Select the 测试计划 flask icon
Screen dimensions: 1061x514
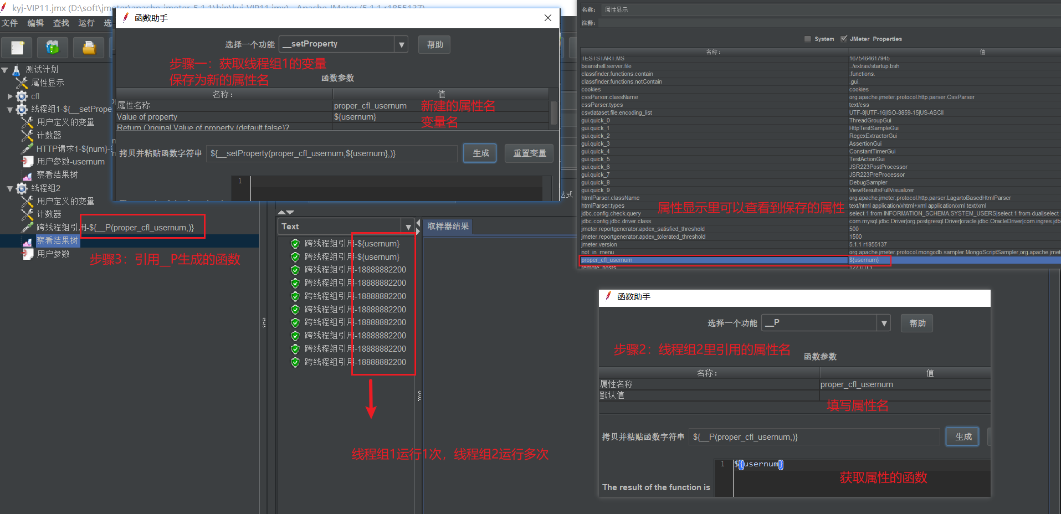coord(17,70)
